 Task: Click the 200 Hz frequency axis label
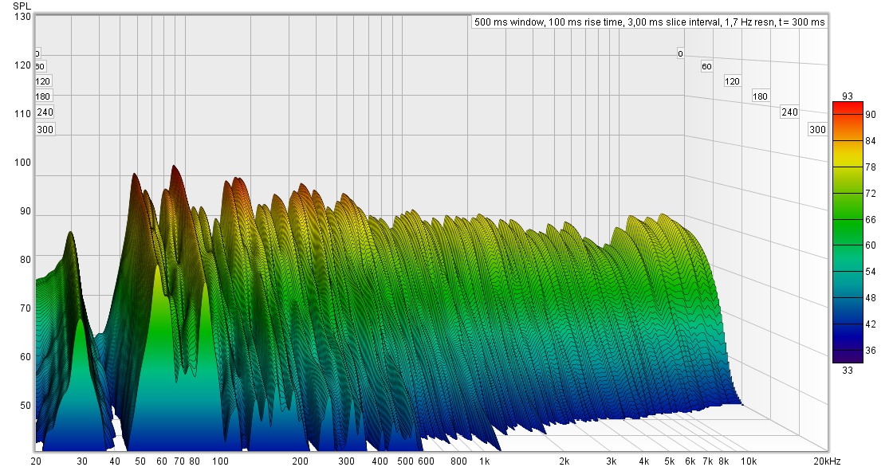[300, 461]
